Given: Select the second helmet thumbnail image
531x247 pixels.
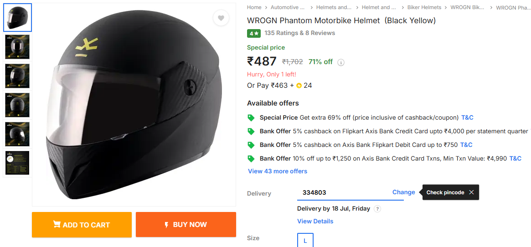Looking at the screenshot, I should [x=17, y=47].
